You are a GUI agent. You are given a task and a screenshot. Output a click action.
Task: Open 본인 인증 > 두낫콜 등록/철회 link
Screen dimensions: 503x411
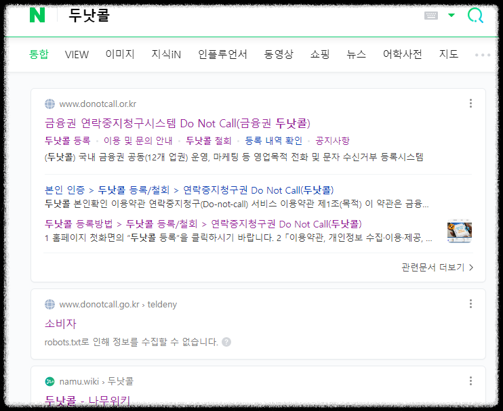pyautogui.click(x=189, y=190)
